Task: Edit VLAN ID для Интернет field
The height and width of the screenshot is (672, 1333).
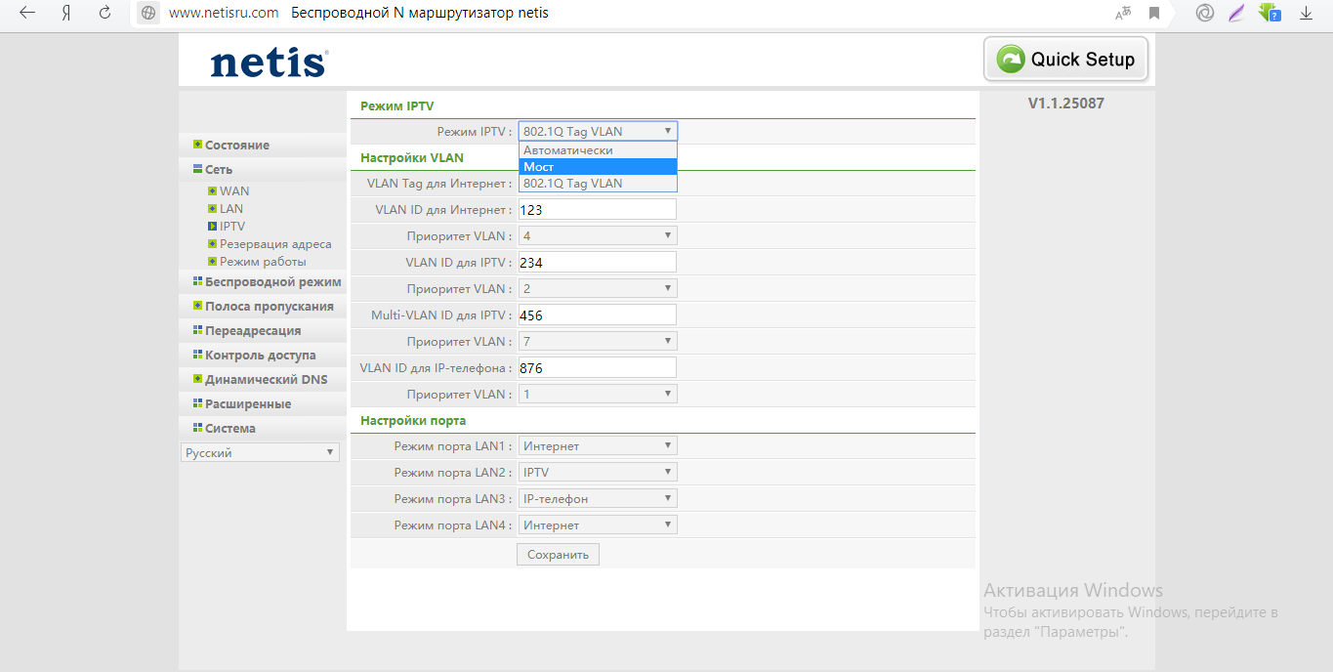Action: click(598, 209)
